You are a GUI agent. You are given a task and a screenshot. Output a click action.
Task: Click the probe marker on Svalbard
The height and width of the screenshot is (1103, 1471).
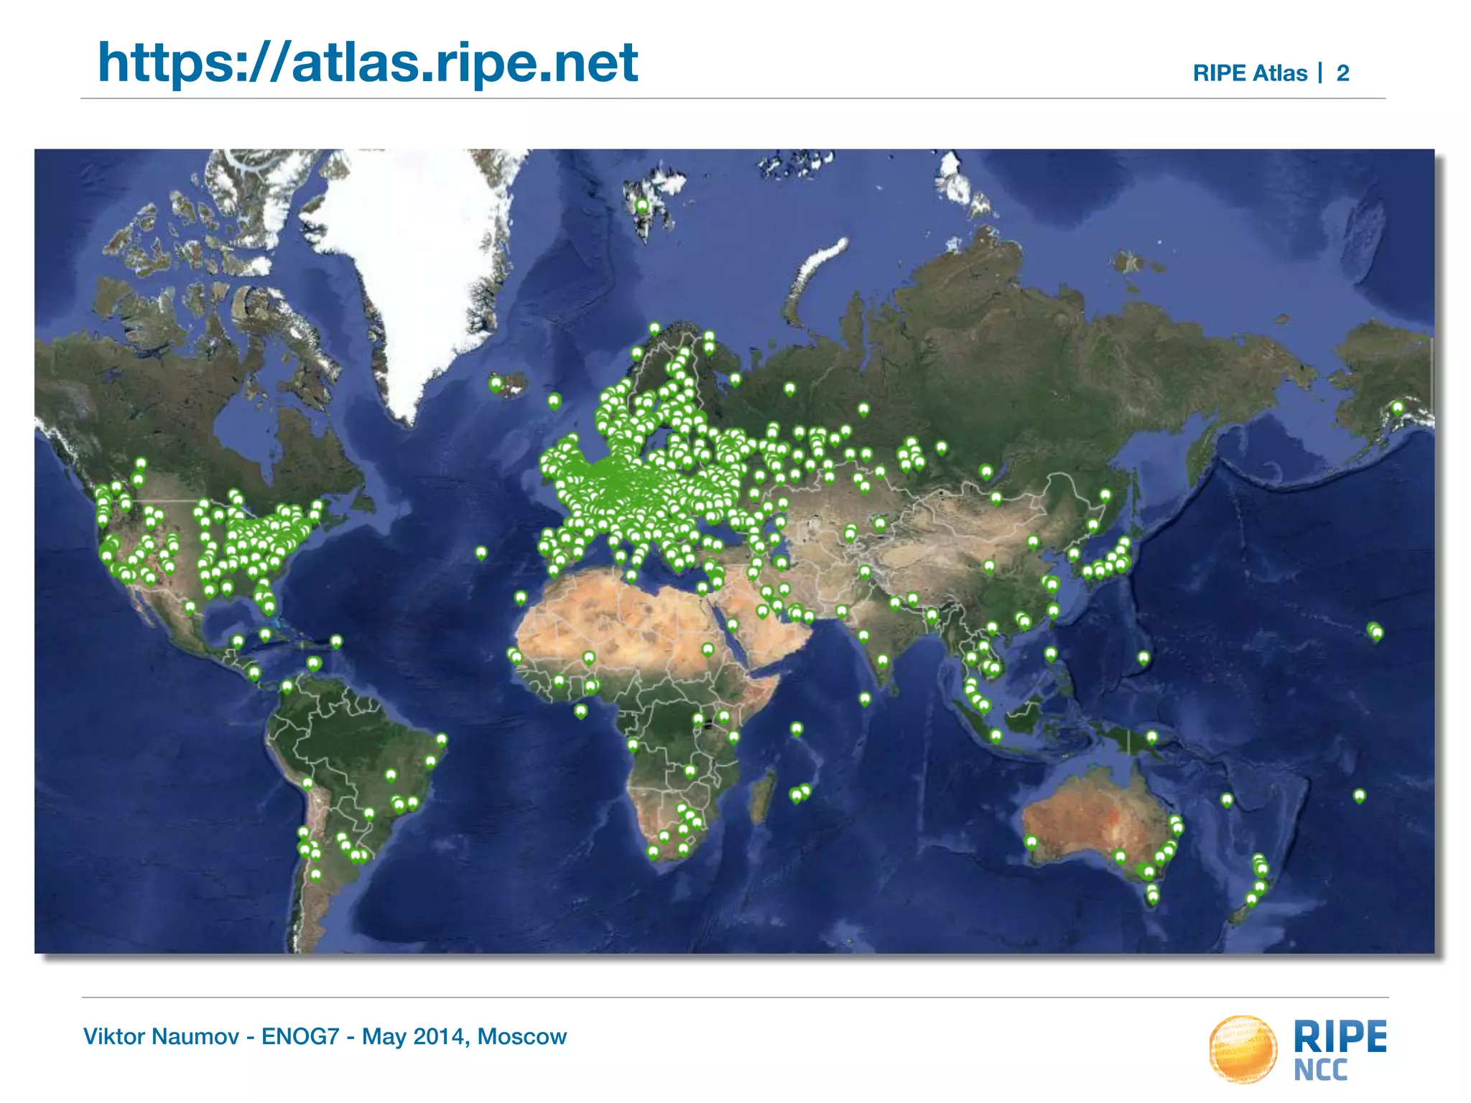[642, 207]
